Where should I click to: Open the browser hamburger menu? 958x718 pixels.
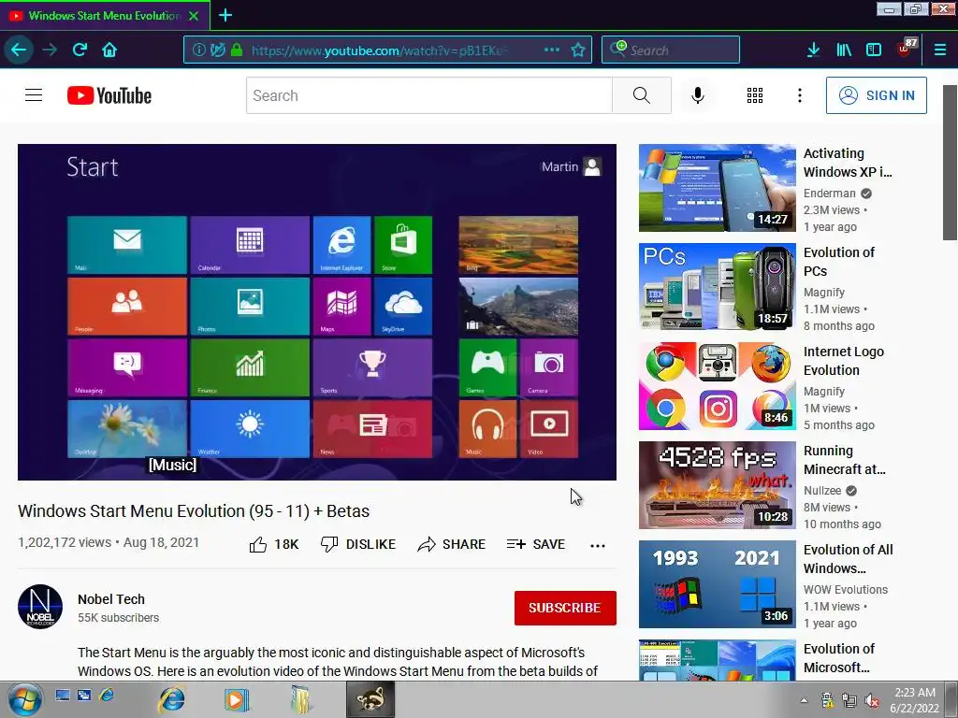click(940, 50)
